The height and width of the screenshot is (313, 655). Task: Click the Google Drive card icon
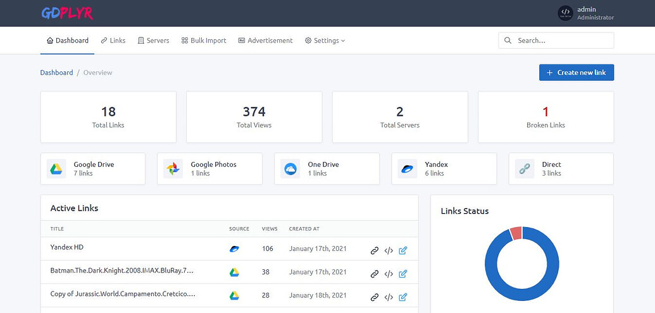[x=56, y=169]
